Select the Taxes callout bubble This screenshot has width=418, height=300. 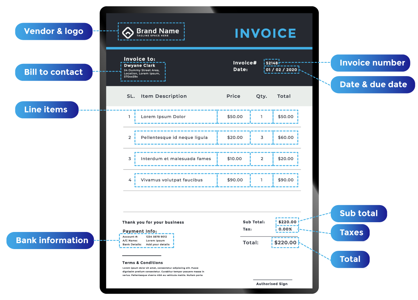[x=350, y=233]
